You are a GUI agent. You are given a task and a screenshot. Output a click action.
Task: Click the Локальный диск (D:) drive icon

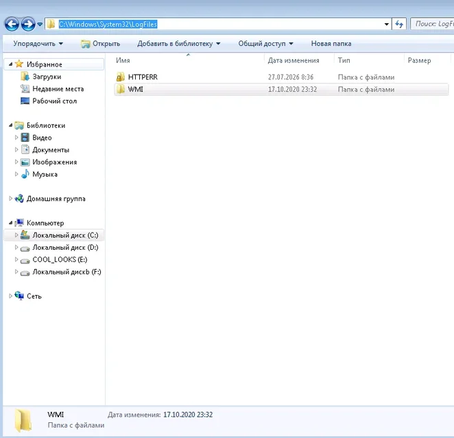point(25,248)
